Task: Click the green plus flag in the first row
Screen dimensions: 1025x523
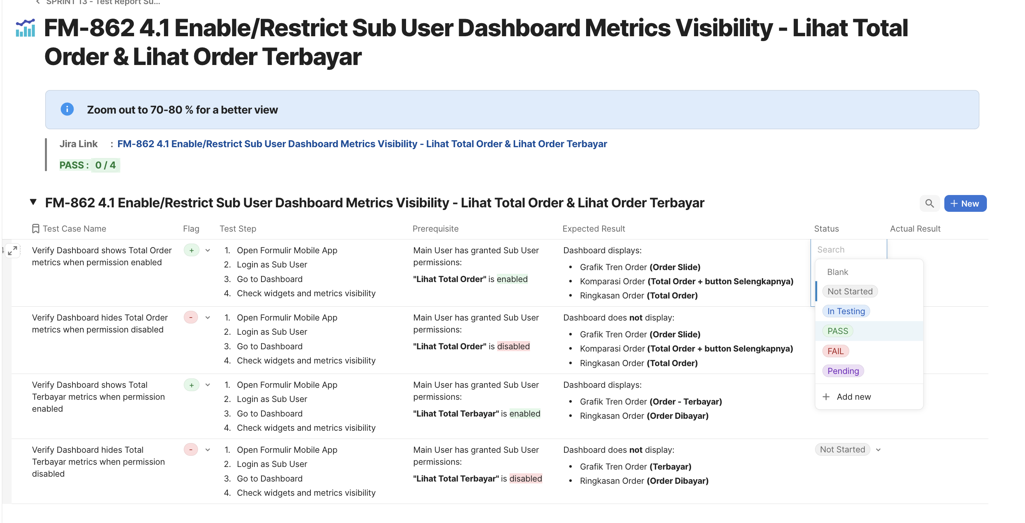Action: coord(191,250)
